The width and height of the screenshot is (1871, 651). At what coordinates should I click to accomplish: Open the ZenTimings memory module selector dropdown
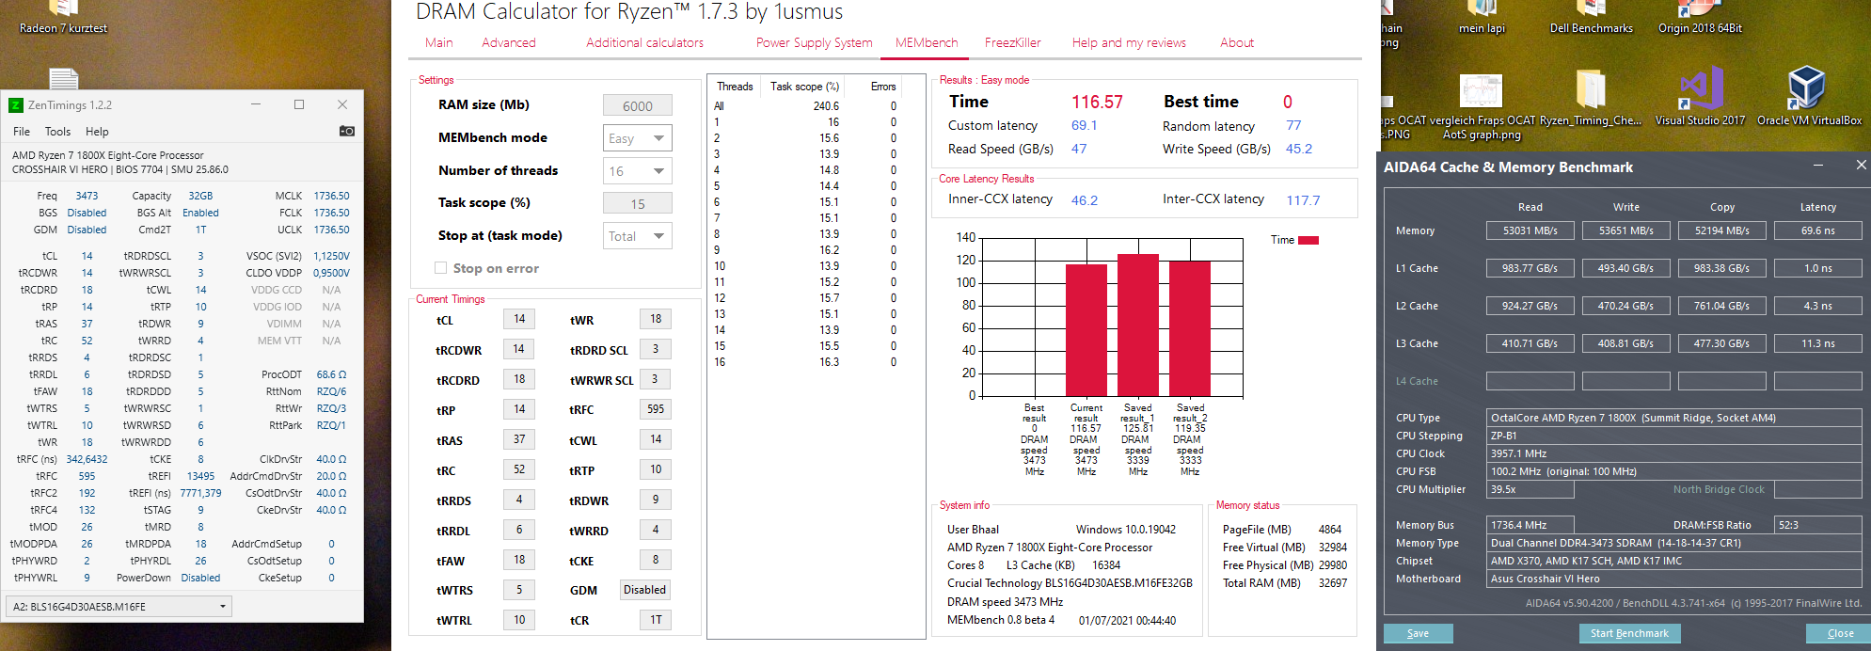(119, 607)
